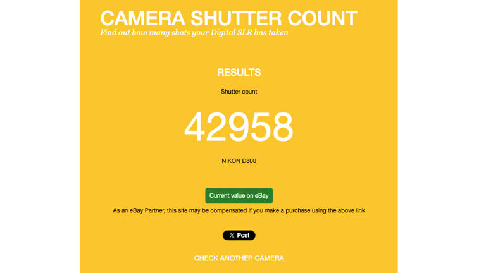Viewport: 486px width, 273px height.
Task: Click the digit 4 of the shutter count
Action: click(x=194, y=127)
